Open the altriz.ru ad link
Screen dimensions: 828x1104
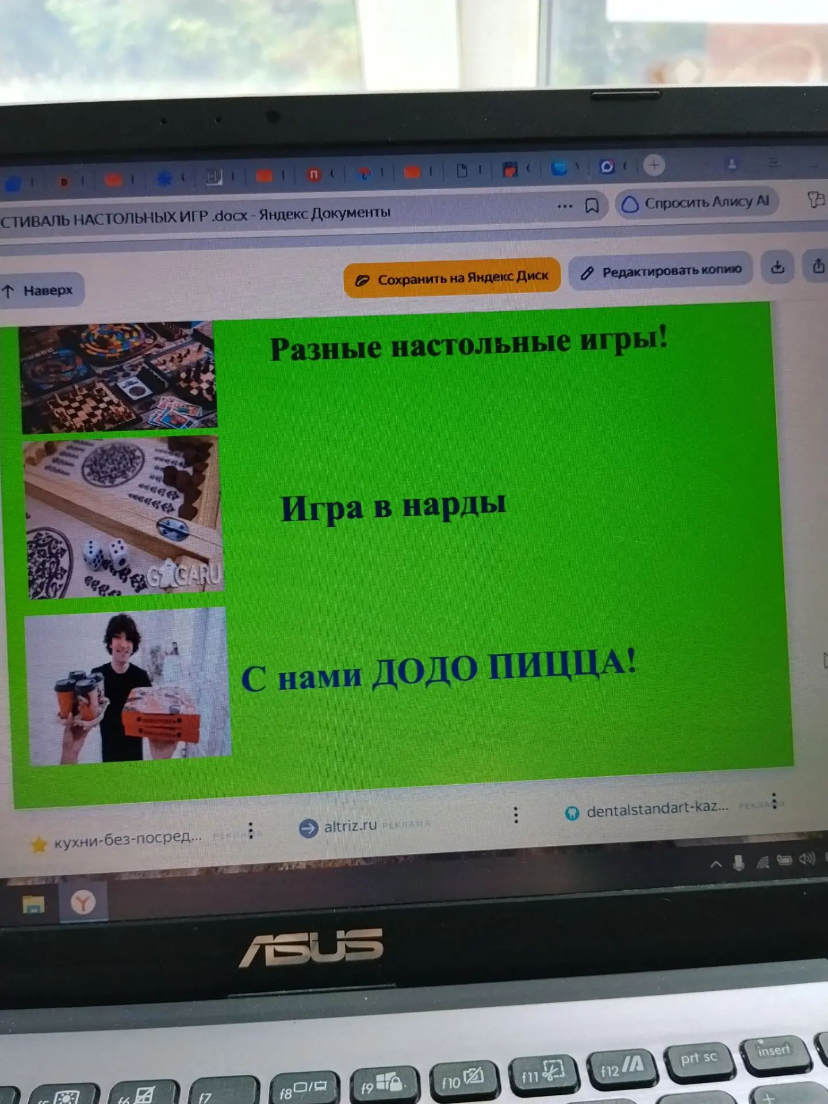pos(350,827)
